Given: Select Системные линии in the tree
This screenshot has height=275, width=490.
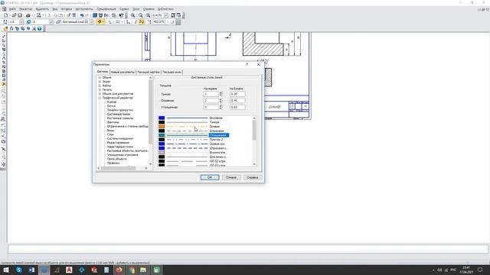Looking at the screenshot, I should [119, 114].
